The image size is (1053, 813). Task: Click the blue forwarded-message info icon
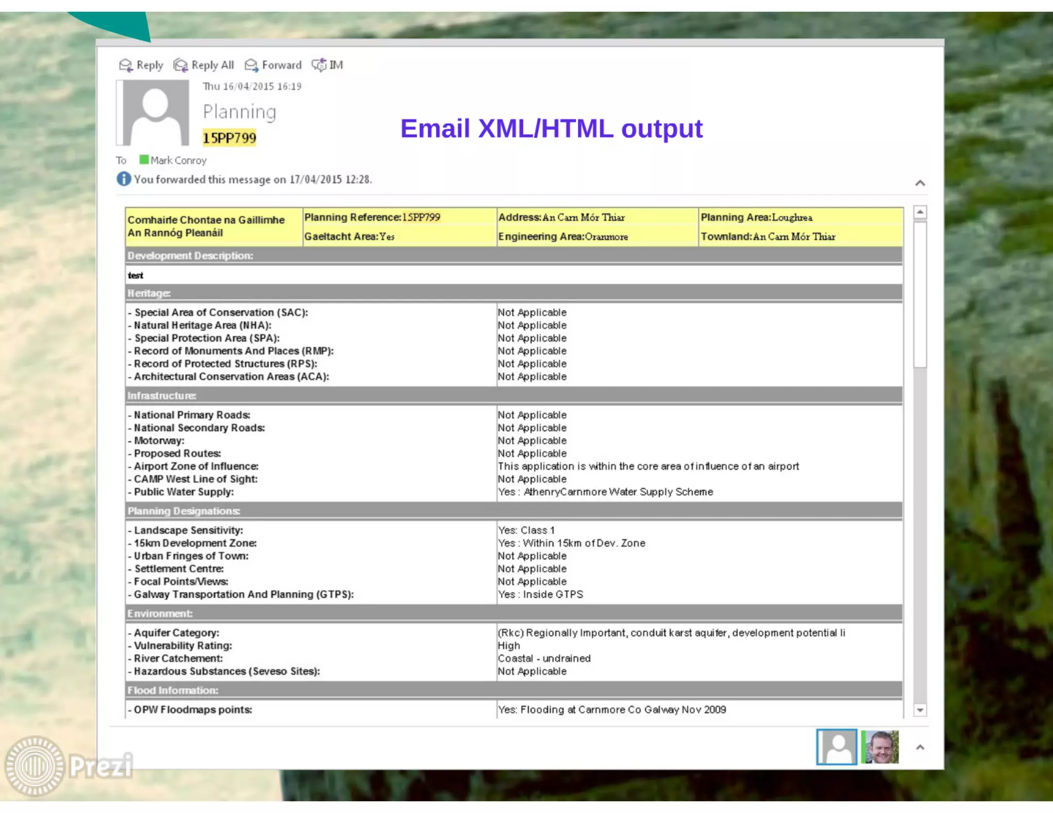coord(123,179)
